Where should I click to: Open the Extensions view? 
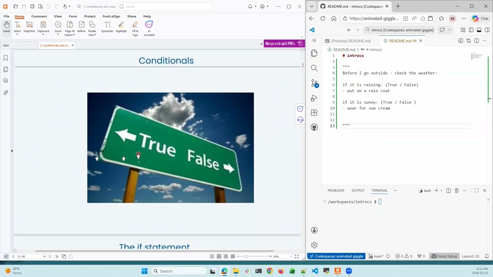(x=314, y=113)
